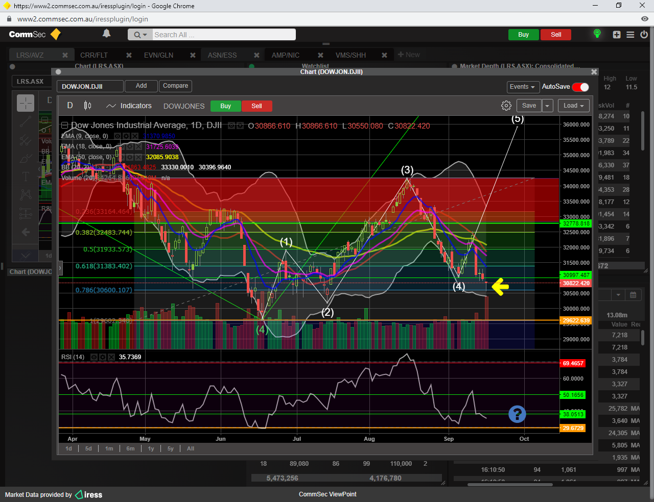Open chart settings gear
The image size is (654, 502).
tap(506, 106)
